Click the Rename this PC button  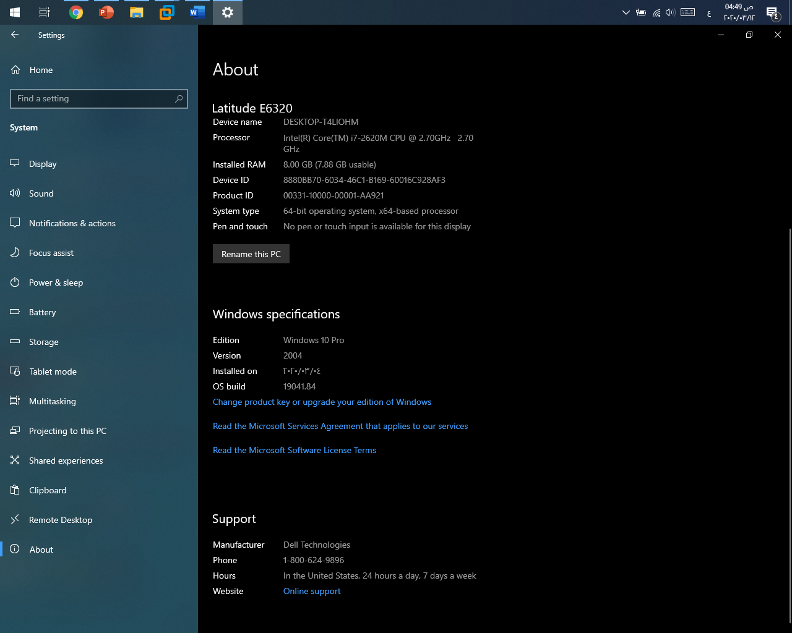coord(251,254)
